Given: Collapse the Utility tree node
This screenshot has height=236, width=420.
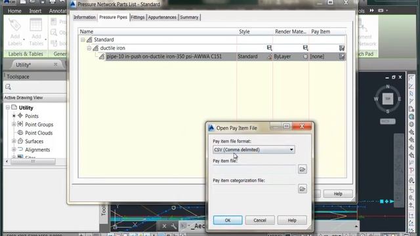Looking at the screenshot, I should (x=8, y=108).
